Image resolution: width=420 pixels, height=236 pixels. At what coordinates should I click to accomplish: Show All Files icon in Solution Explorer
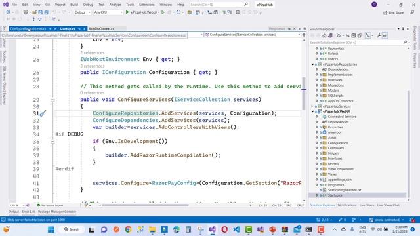pos(360,35)
